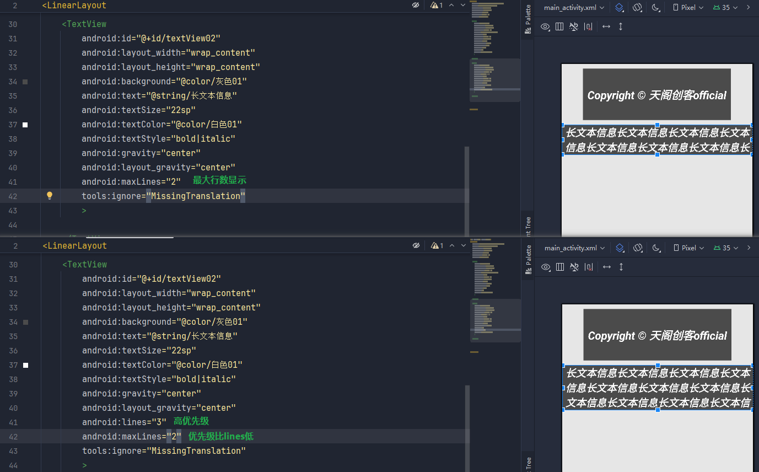This screenshot has width=759, height=472.
Task: Toggle reader mode eye icon in upper editor
Action: pos(416,5)
